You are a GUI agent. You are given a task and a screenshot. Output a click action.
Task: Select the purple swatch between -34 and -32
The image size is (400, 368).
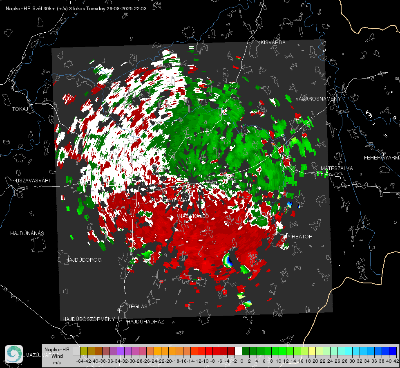[x=121, y=351]
